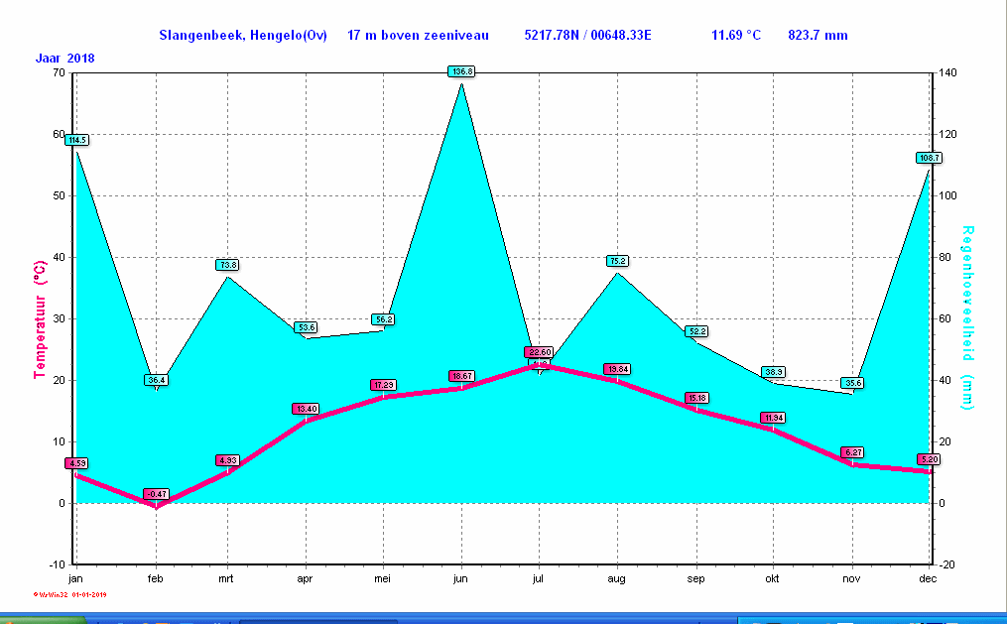The image size is (1007, 624).
Task: Click the August rainfall label 75.2
Action: click(617, 261)
